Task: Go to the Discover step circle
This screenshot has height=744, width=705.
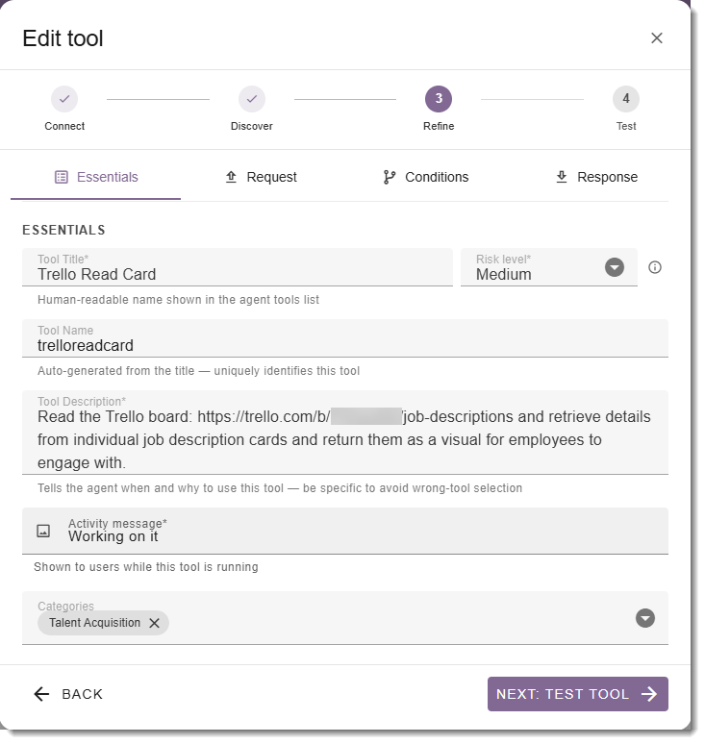Action: [252, 99]
